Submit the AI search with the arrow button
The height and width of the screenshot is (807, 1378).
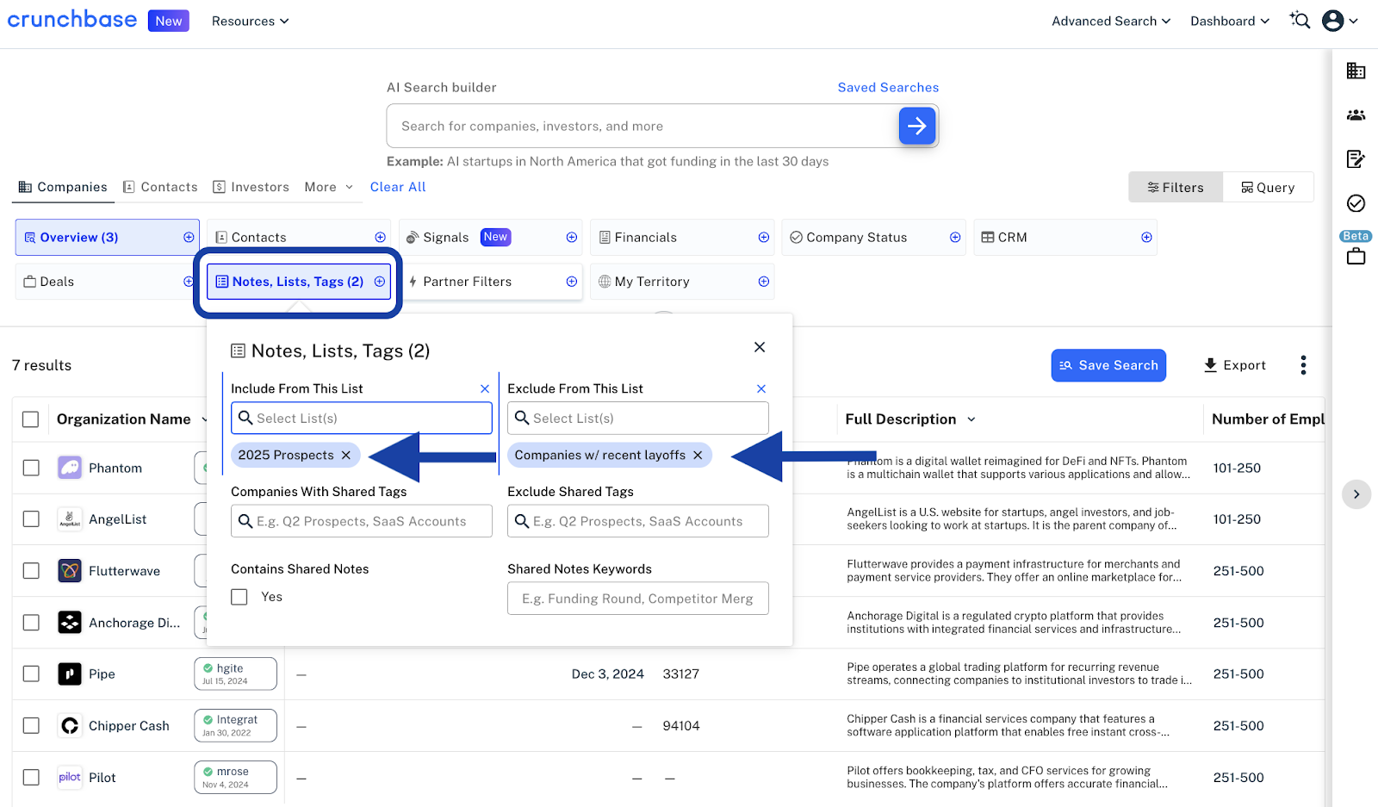pos(917,126)
